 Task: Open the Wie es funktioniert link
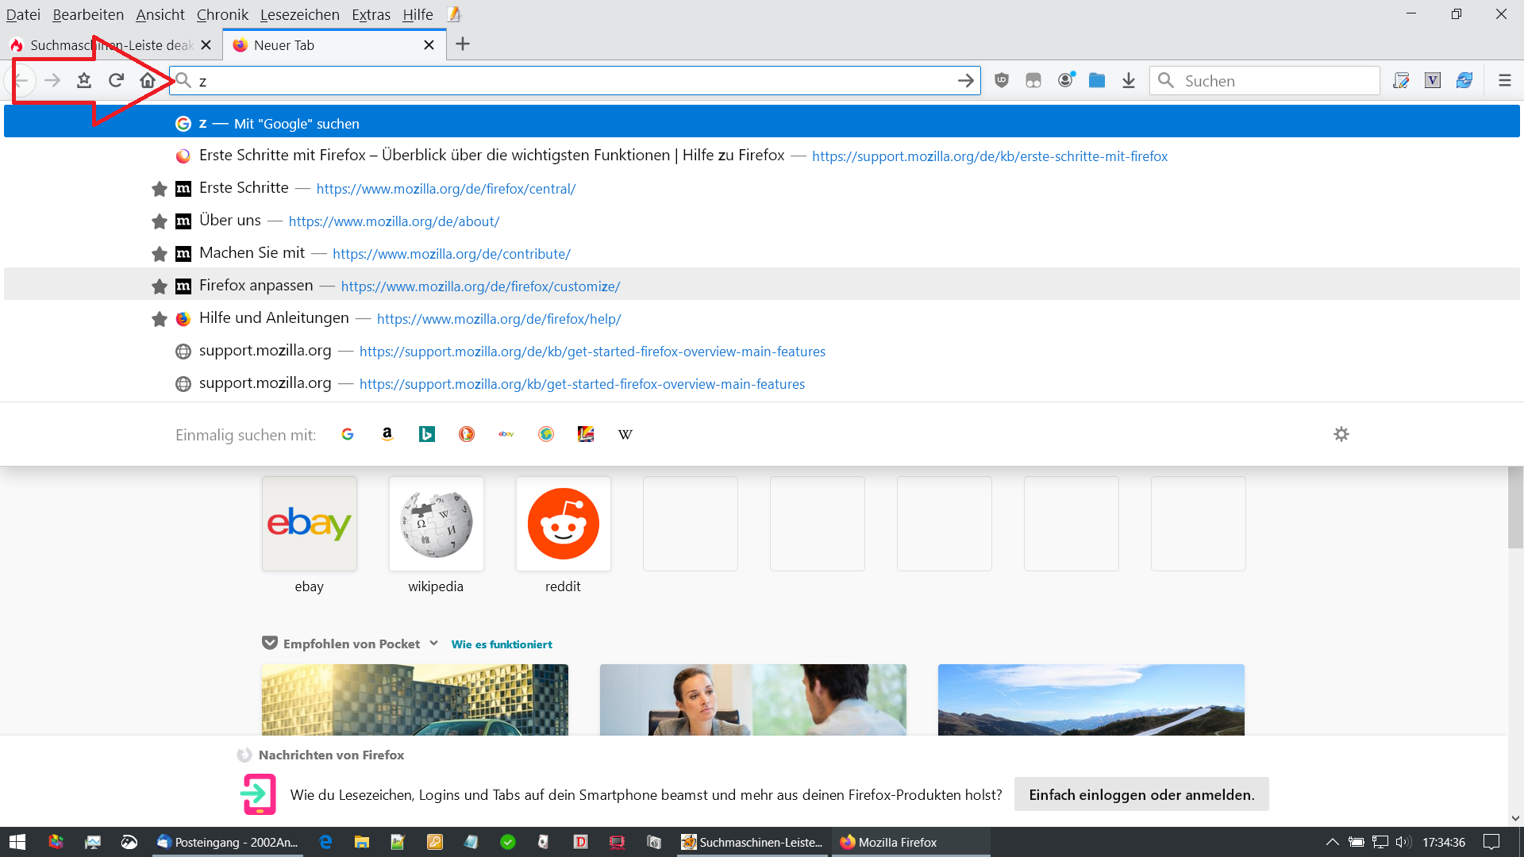pos(502,644)
